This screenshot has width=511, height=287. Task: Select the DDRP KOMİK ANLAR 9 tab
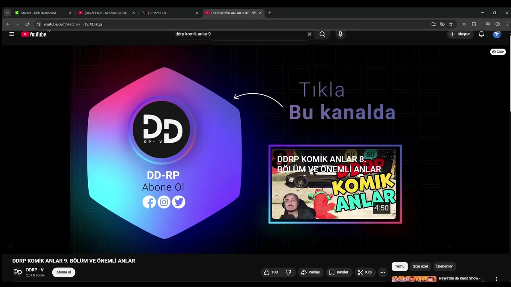point(234,13)
